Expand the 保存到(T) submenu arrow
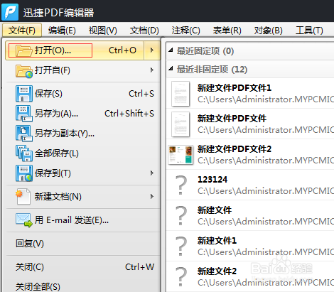Image resolution: width=334 pixels, height=292 pixels. point(152,173)
